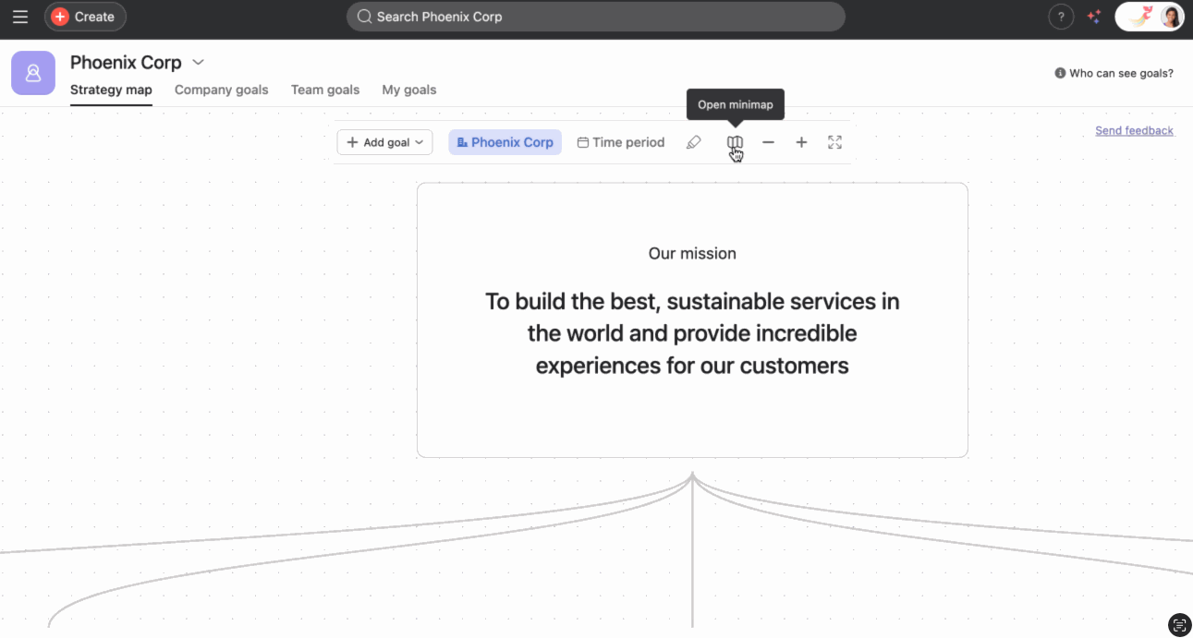The image size is (1193, 638).
Task: Click the fit-to-screen expand icon
Action: click(834, 142)
